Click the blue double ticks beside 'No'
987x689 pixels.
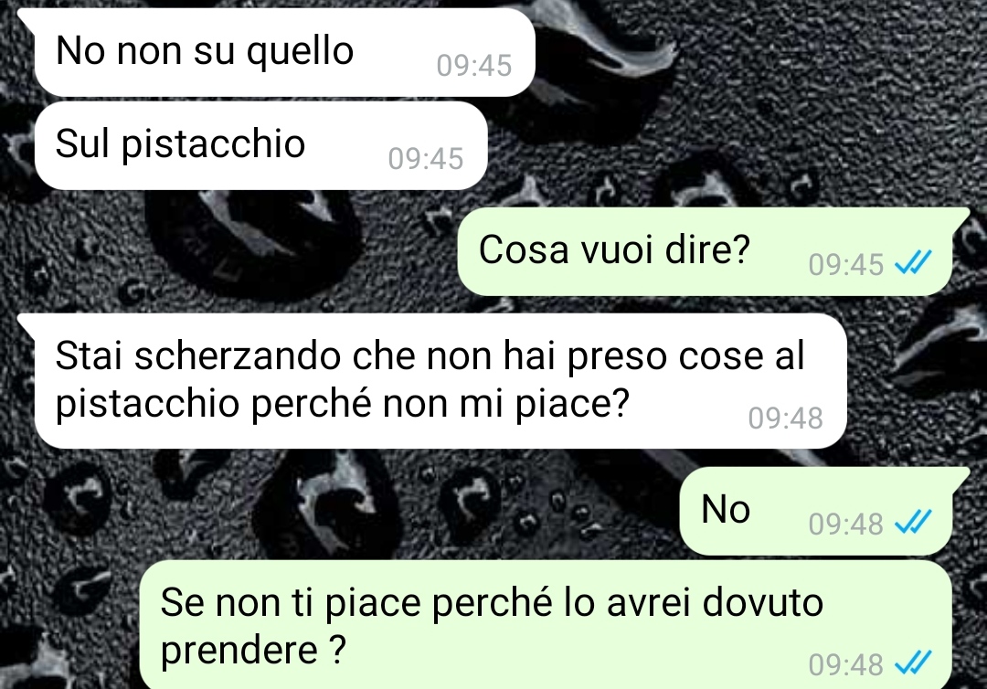913,523
